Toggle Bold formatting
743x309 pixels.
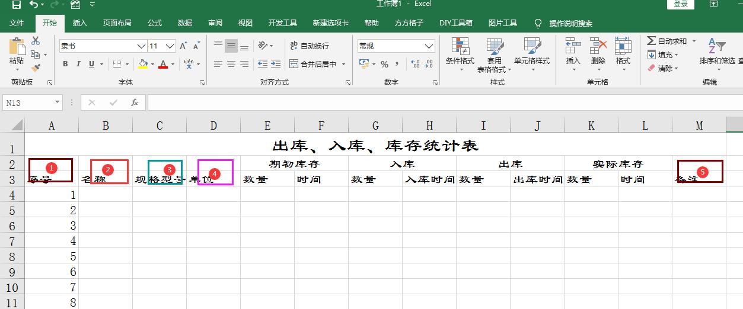coord(65,64)
